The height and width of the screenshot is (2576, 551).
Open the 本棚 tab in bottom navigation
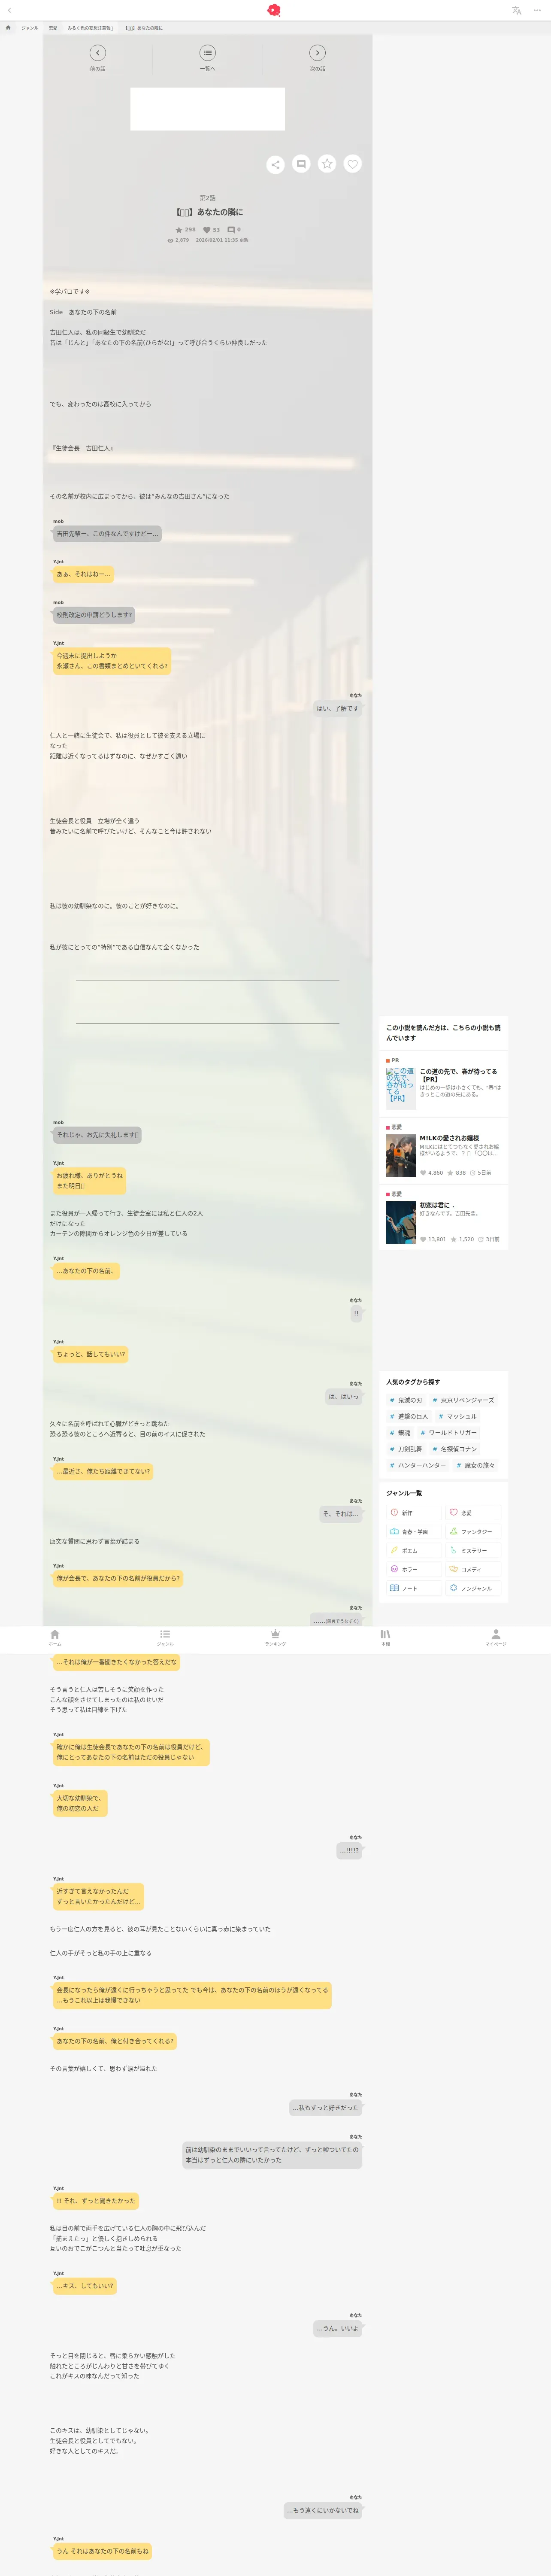pos(385,1637)
